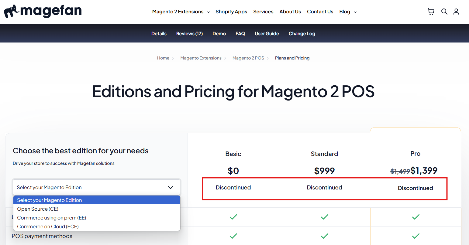Viewport: 469px width, 245px height.
Task: Open the user account icon
Action: (456, 12)
